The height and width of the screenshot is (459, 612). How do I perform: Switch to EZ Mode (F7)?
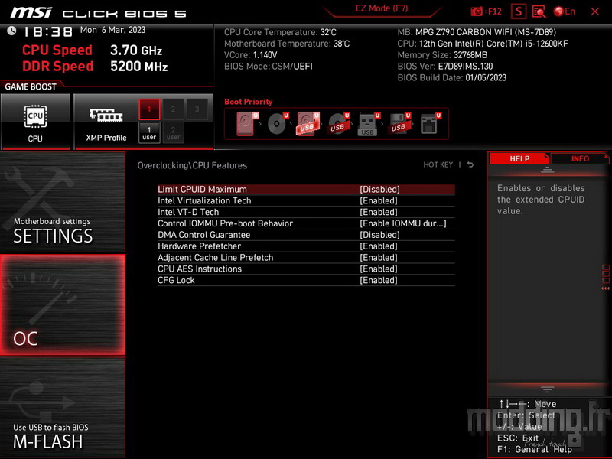click(x=382, y=8)
